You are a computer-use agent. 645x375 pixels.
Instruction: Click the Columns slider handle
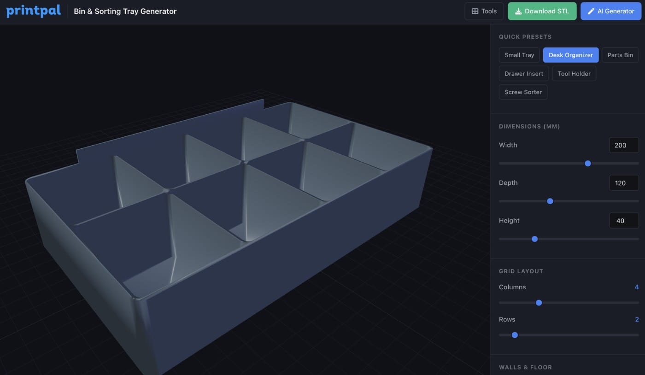539,303
